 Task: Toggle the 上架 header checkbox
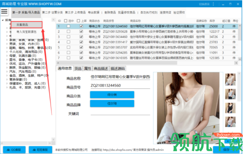pos(79,21)
